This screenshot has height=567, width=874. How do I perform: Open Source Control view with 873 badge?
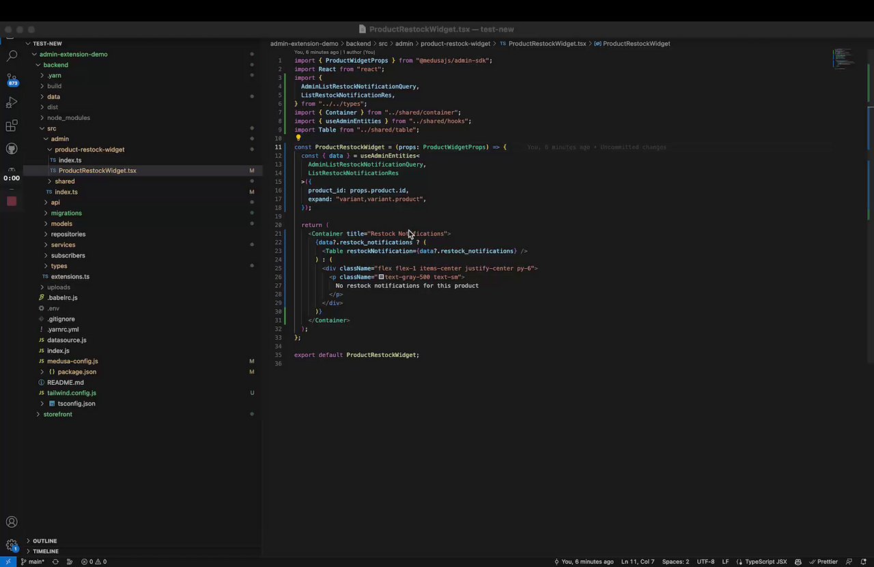(12, 79)
